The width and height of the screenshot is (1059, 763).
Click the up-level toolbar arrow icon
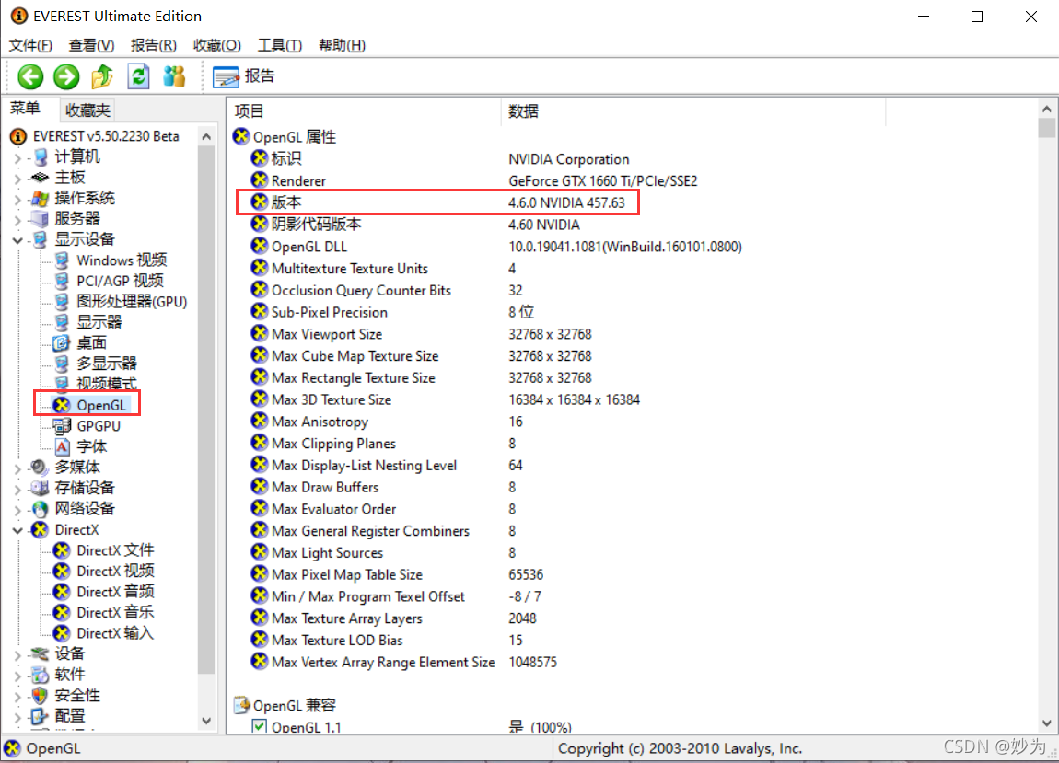(x=102, y=76)
